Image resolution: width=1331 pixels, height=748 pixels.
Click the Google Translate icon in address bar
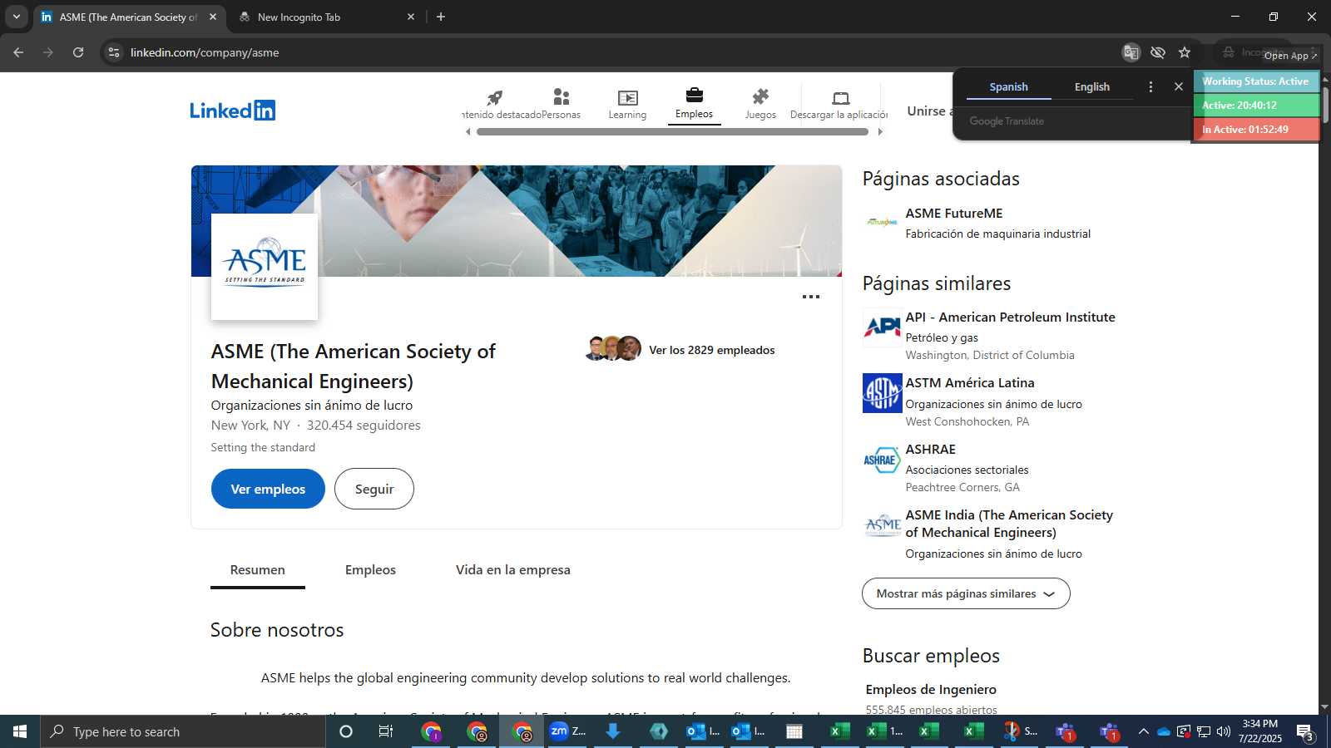tap(1131, 52)
